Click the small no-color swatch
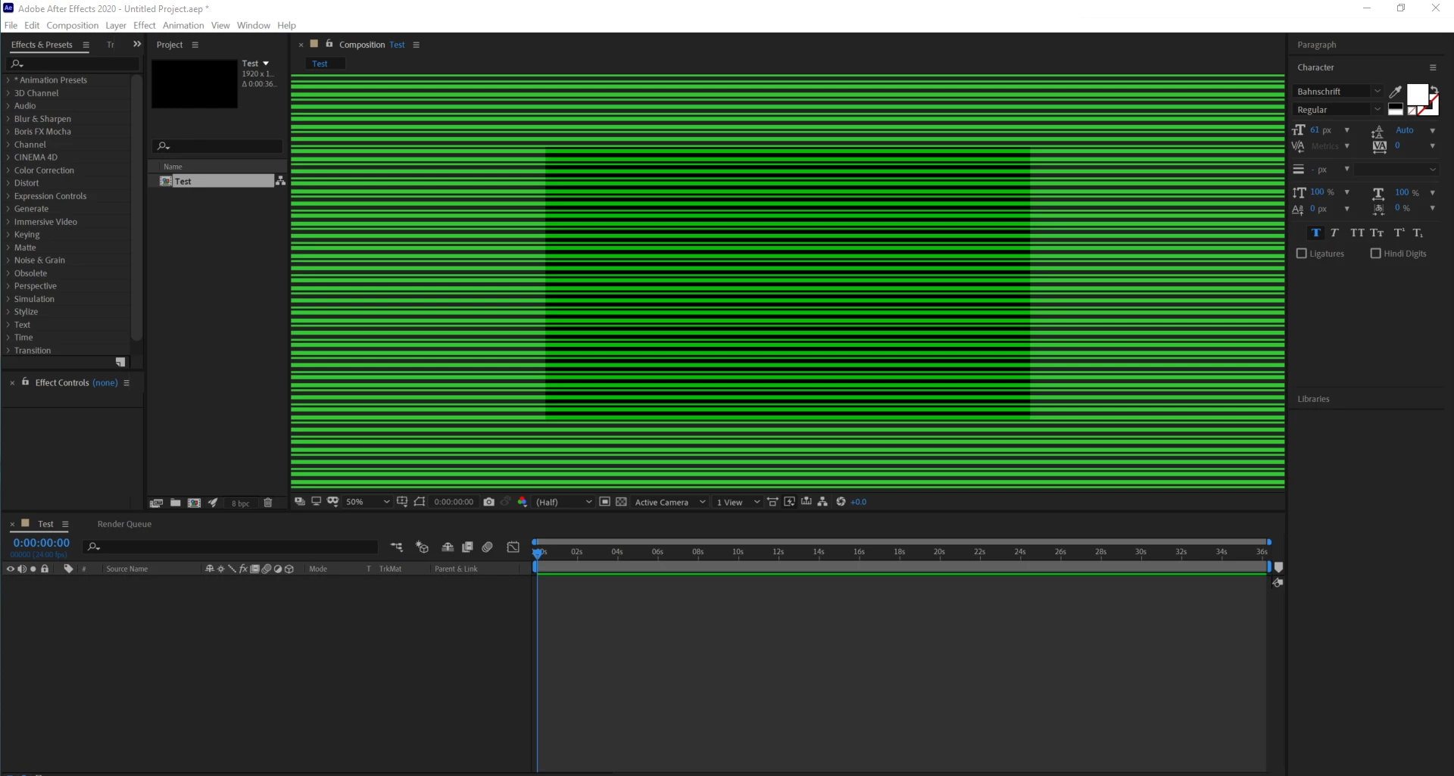 click(x=1411, y=111)
